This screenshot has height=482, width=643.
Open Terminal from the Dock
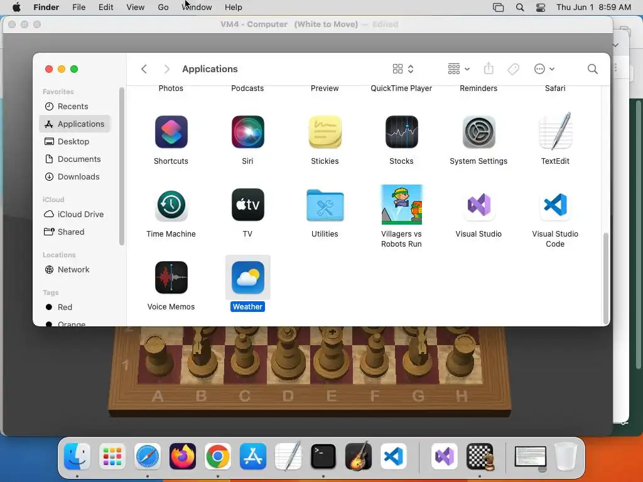(x=323, y=456)
